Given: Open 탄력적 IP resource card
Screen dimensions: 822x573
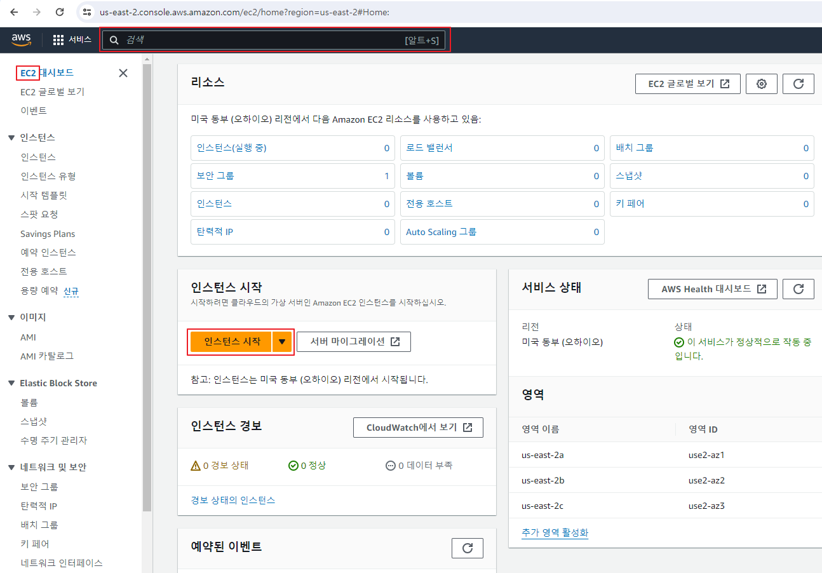Looking at the screenshot, I should click(x=293, y=232).
